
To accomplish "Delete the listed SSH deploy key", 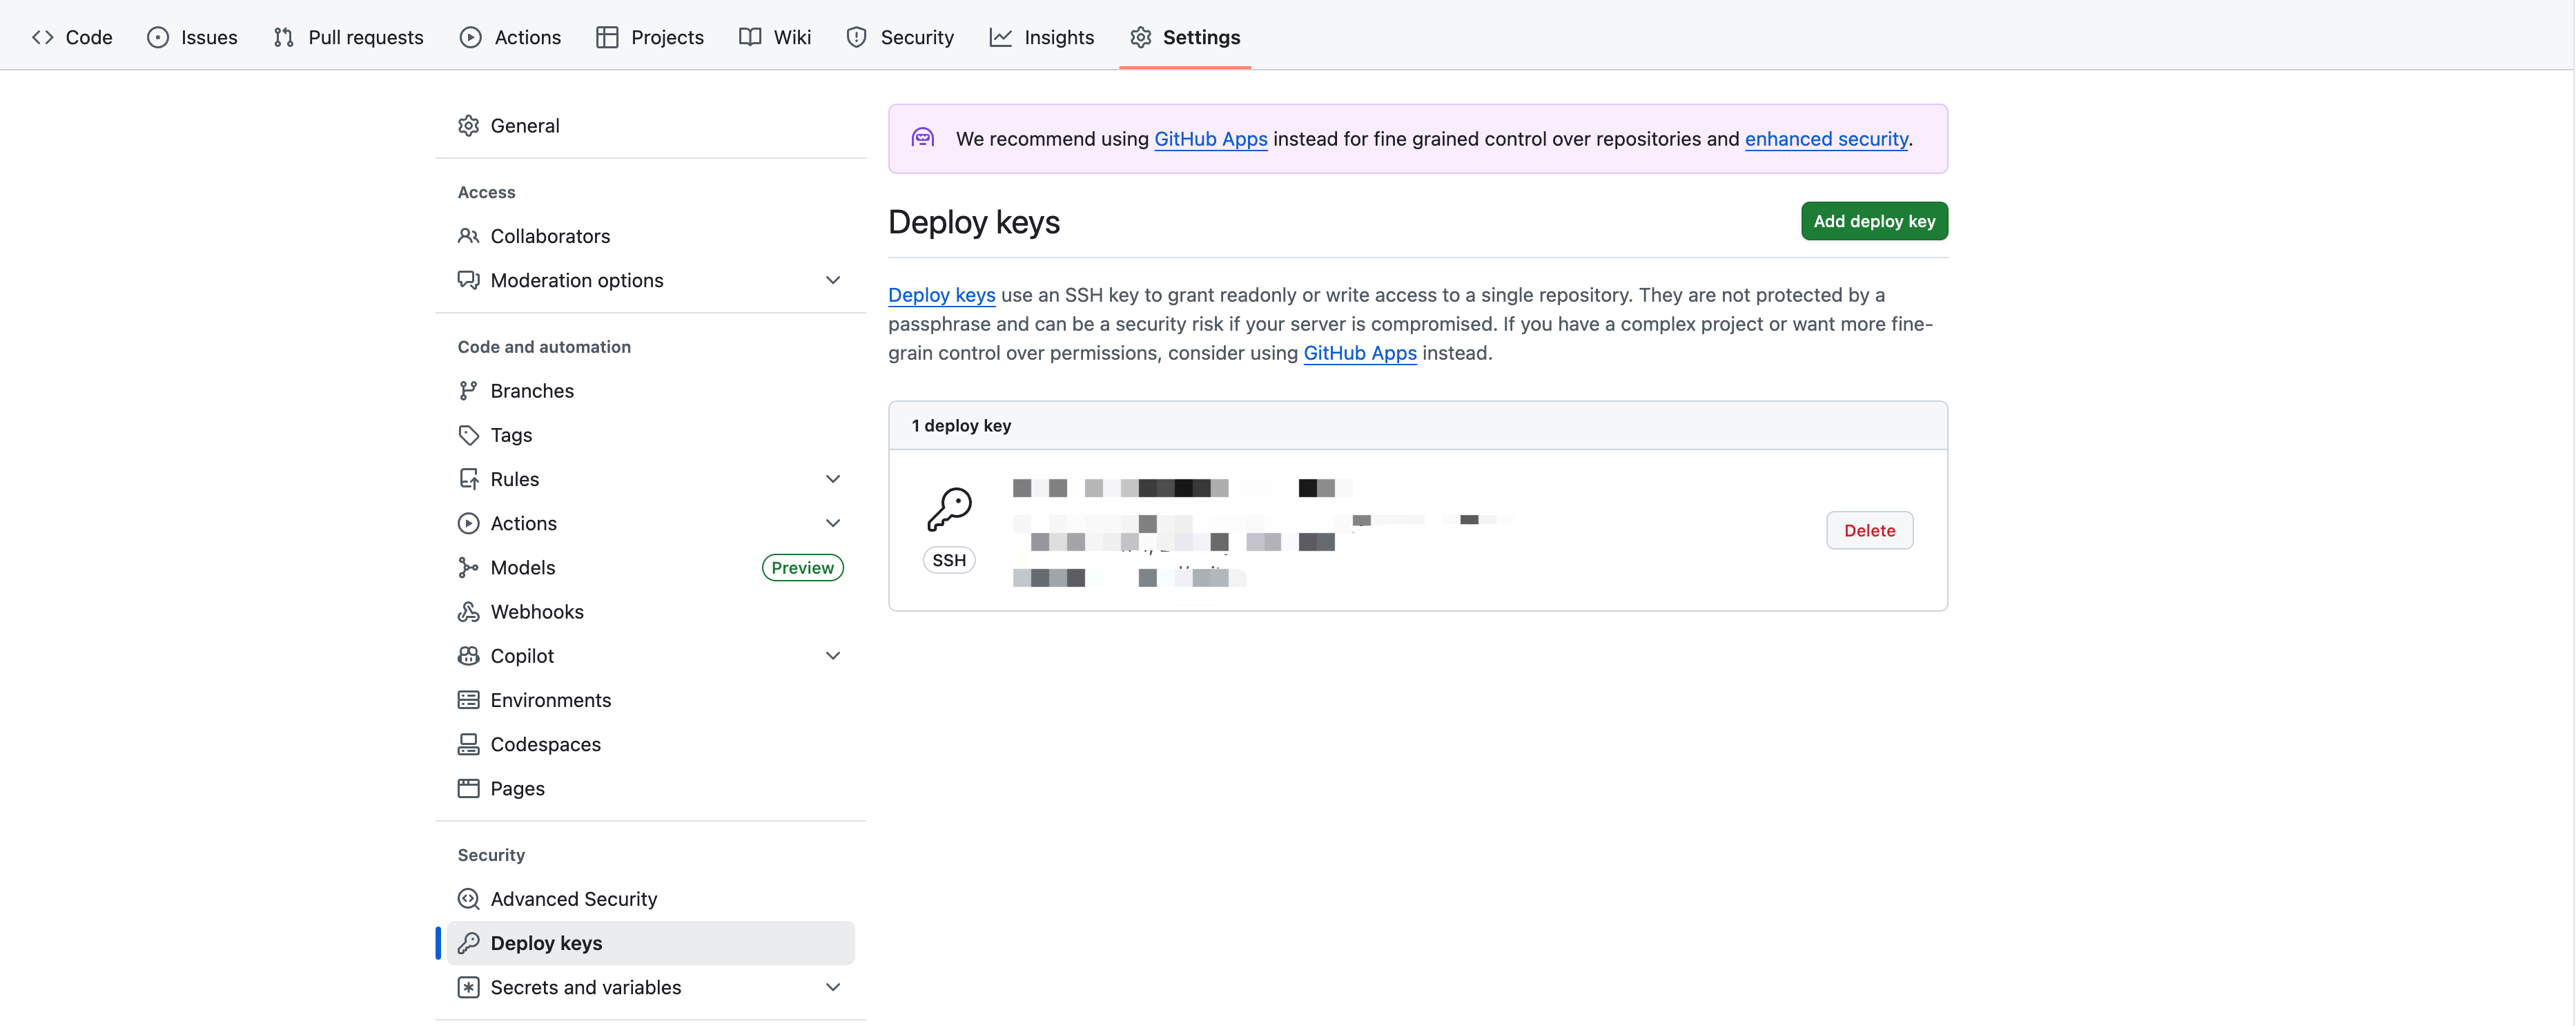I will pos(1868,530).
